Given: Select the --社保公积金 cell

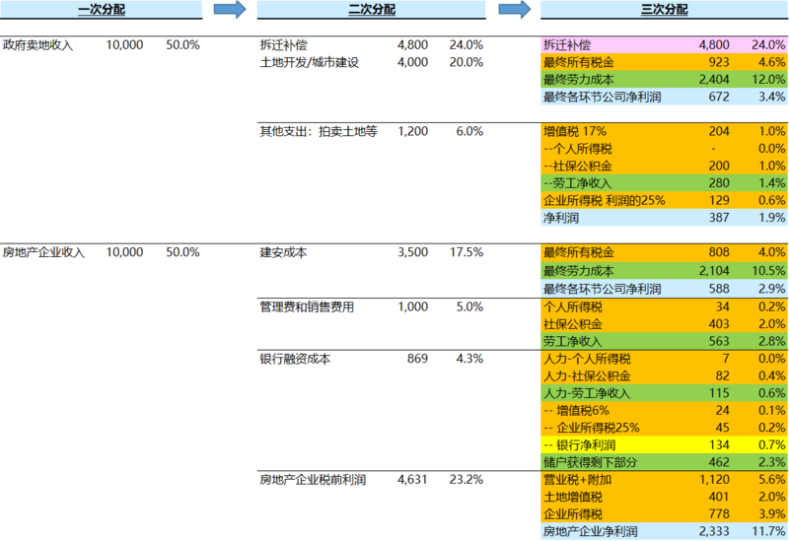Looking at the screenshot, I should coord(578,166).
